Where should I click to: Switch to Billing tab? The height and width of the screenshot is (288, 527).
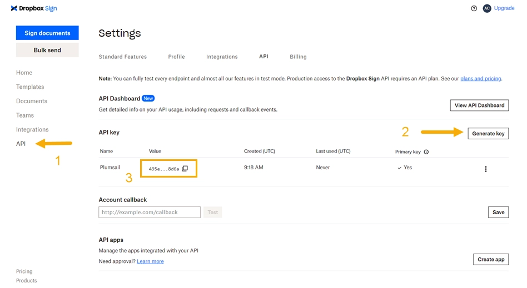tap(298, 57)
